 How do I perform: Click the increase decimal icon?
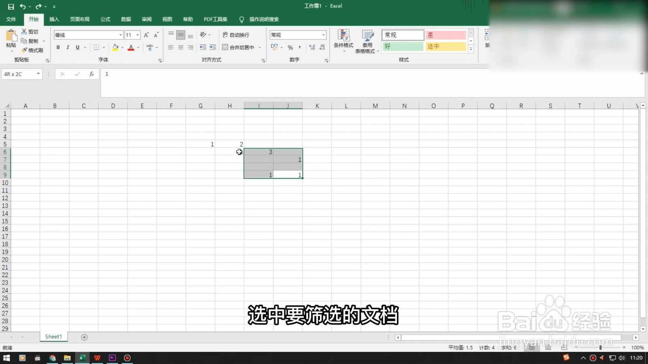point(312,47)
